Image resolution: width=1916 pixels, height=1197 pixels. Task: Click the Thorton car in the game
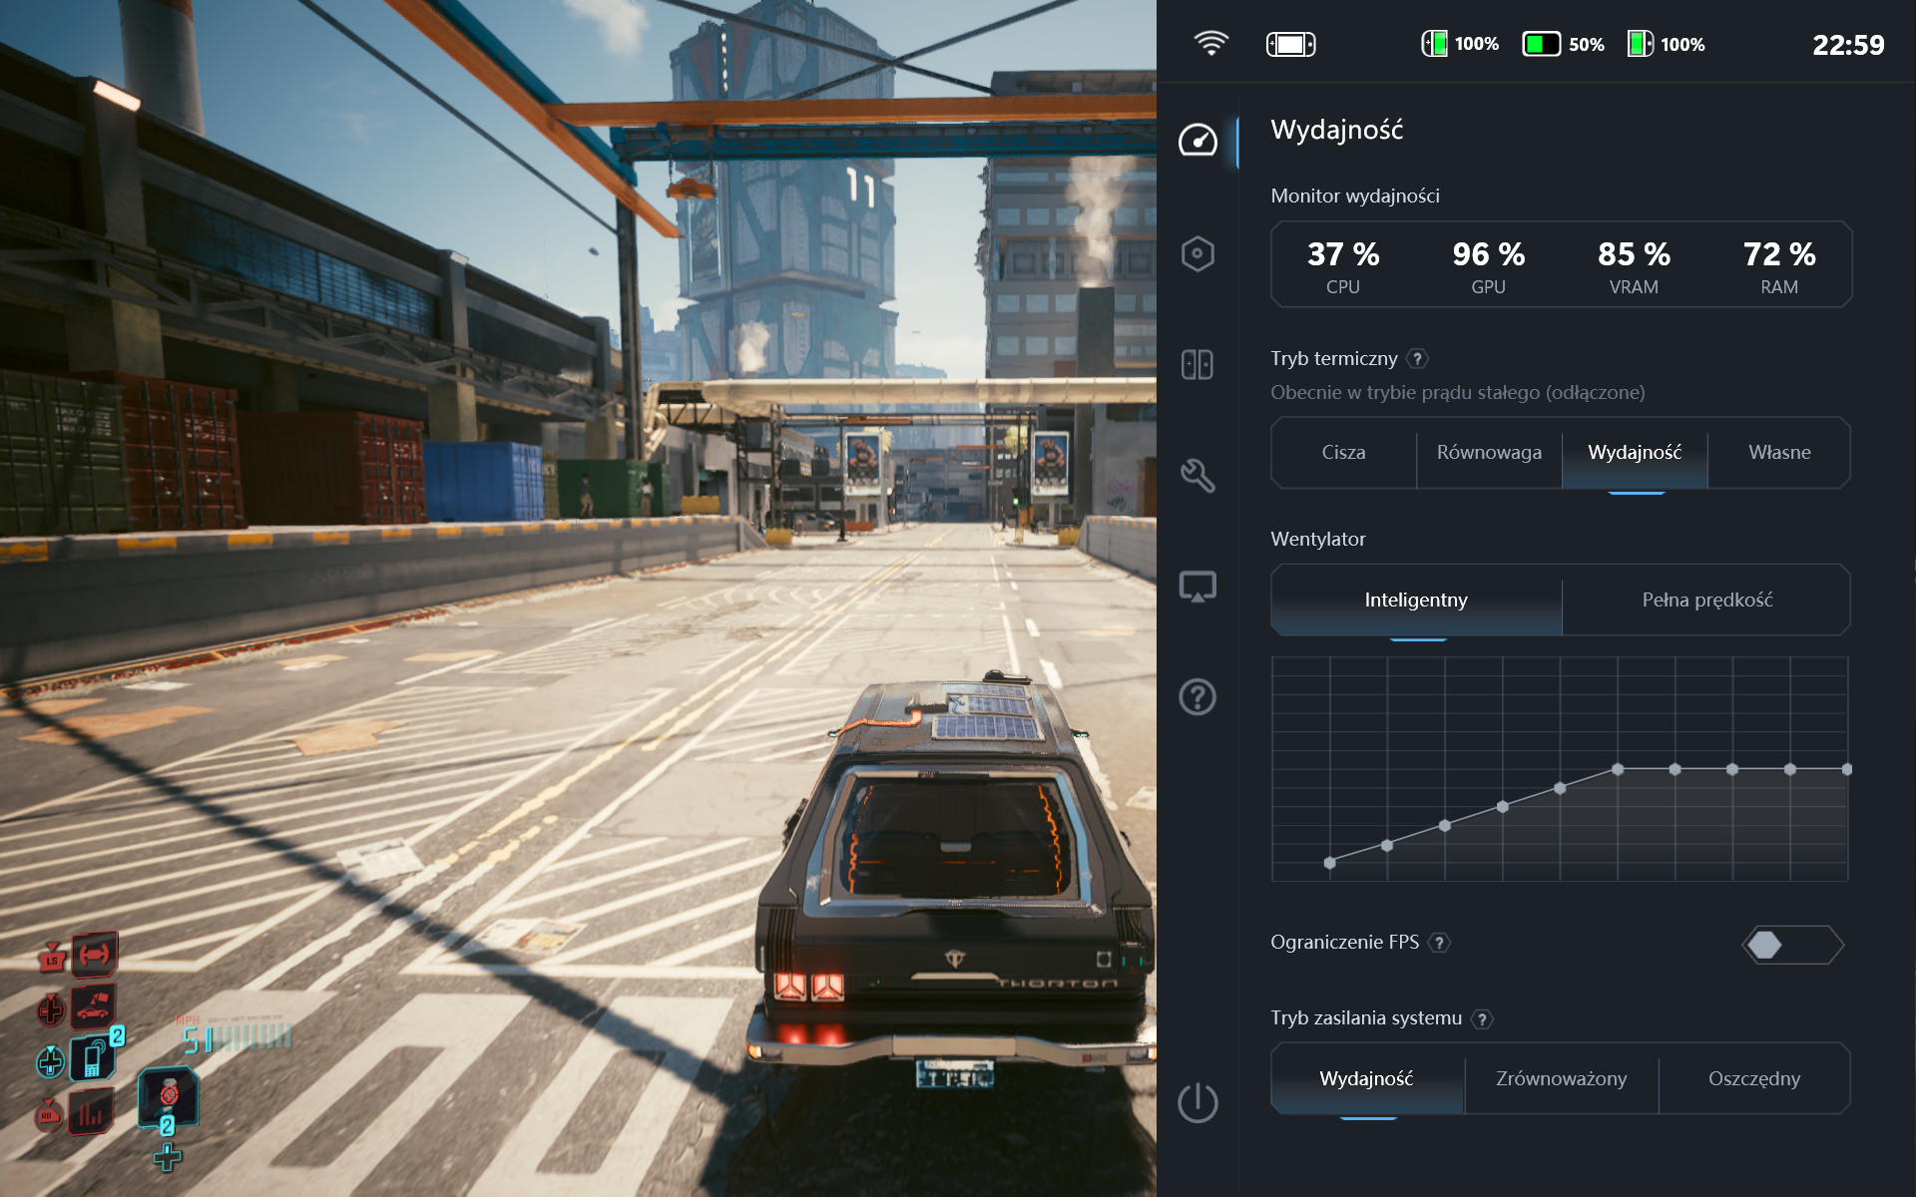[x=953, y=878]
